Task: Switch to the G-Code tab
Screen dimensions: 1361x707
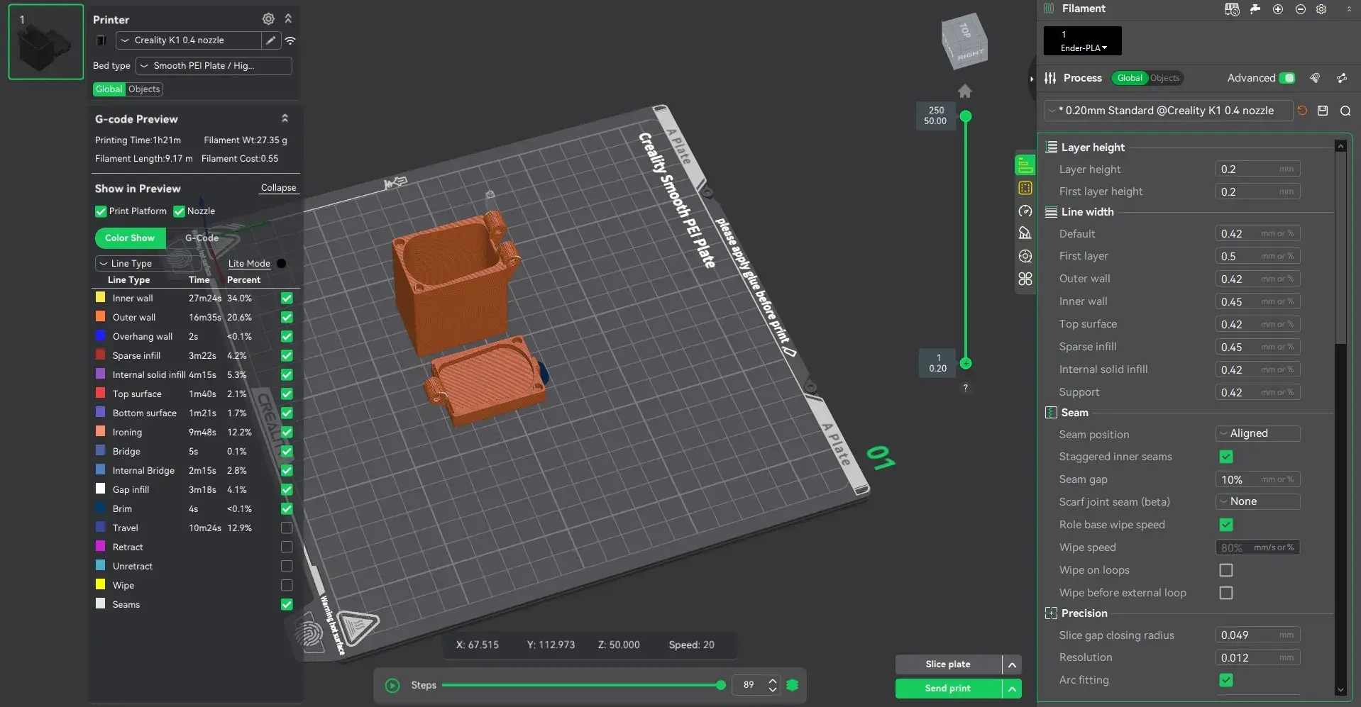Action: click(202, 238)
